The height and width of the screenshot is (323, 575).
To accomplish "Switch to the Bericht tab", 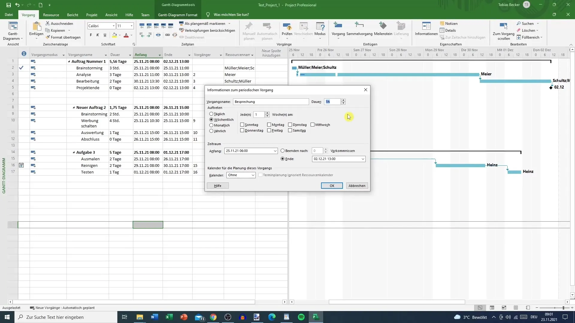I will 72,15.
